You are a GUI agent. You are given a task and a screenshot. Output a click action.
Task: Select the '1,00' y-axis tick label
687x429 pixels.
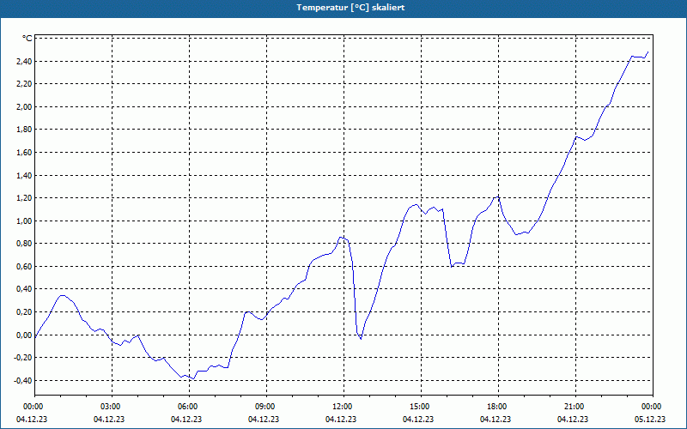pos(23,221)
